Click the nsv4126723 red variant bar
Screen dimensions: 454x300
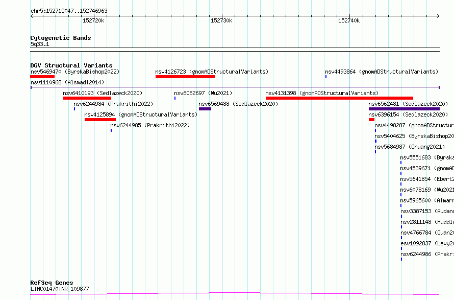[185, 77]
